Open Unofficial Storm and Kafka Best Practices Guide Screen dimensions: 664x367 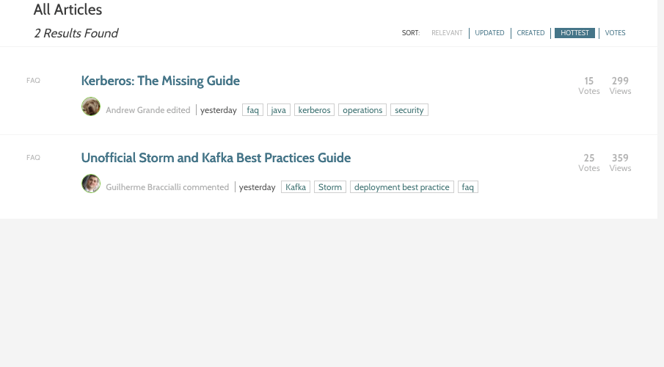(216, 158)
